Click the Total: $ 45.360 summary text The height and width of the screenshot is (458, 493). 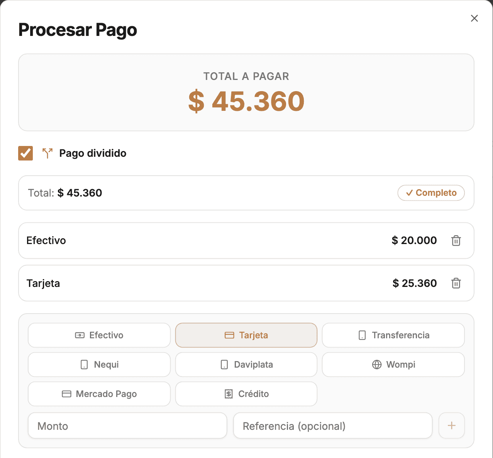coord(65,193)
